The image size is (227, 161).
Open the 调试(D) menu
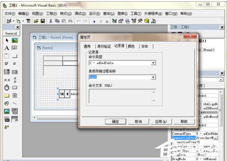pyautogui.click(x=80, y=14)
